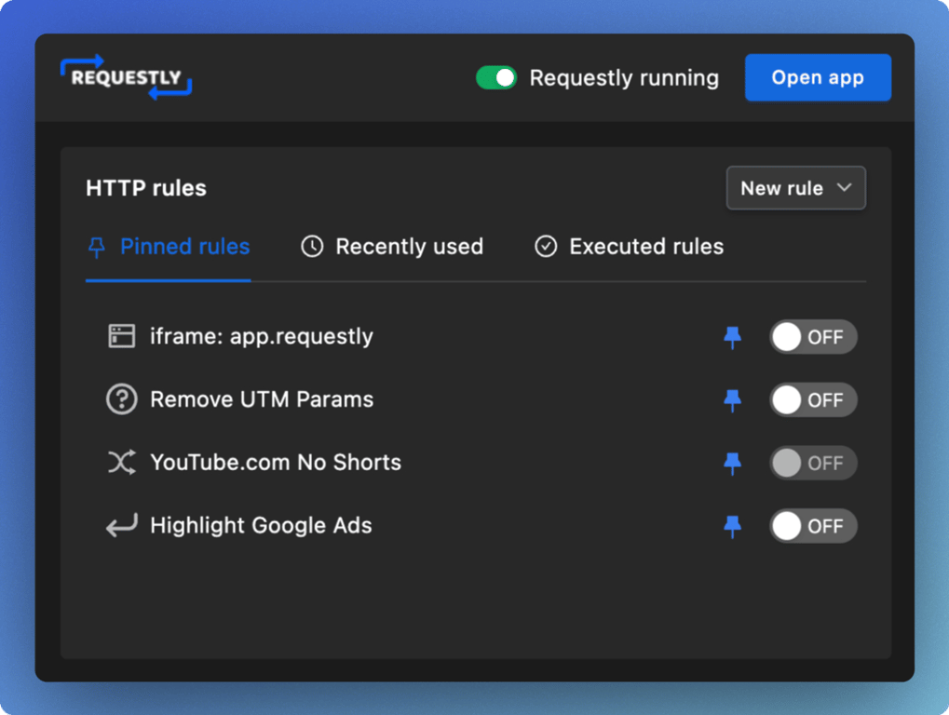Unpin the Remove UTM Params rule
949x715 pixels.
click(x=733, y=400)
